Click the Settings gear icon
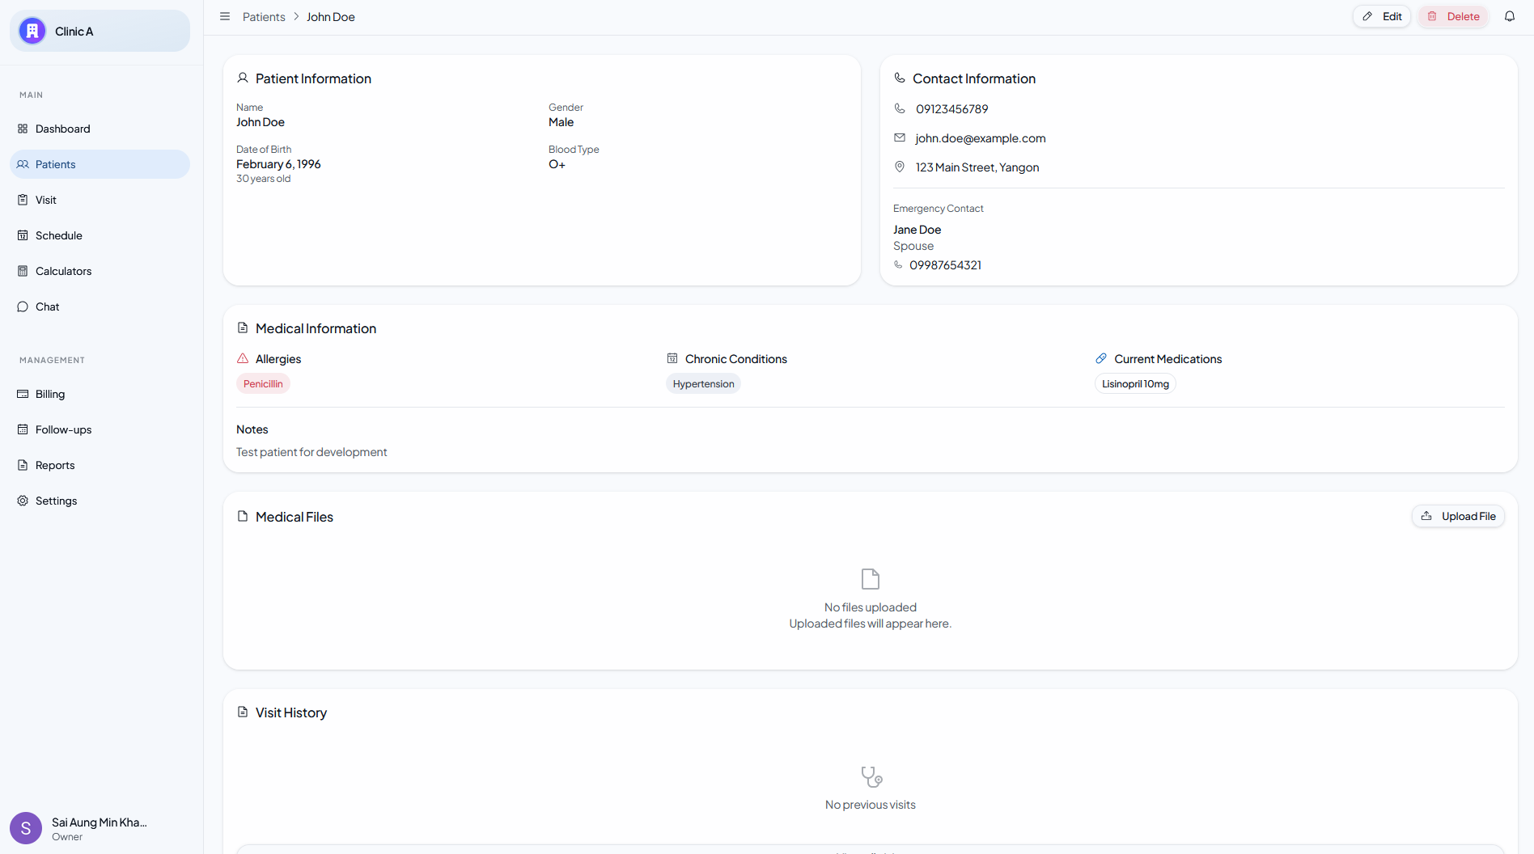 23,501
